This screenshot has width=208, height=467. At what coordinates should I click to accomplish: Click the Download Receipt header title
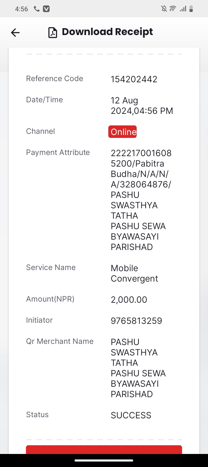pyautogui.click(x=107, y=32)
